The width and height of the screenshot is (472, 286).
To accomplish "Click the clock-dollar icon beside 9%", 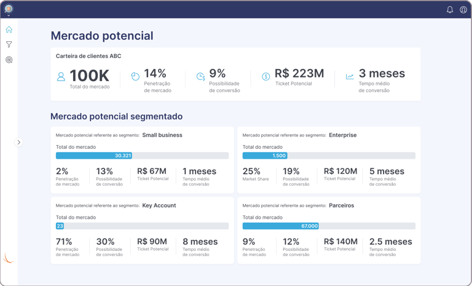I will 201,76.
